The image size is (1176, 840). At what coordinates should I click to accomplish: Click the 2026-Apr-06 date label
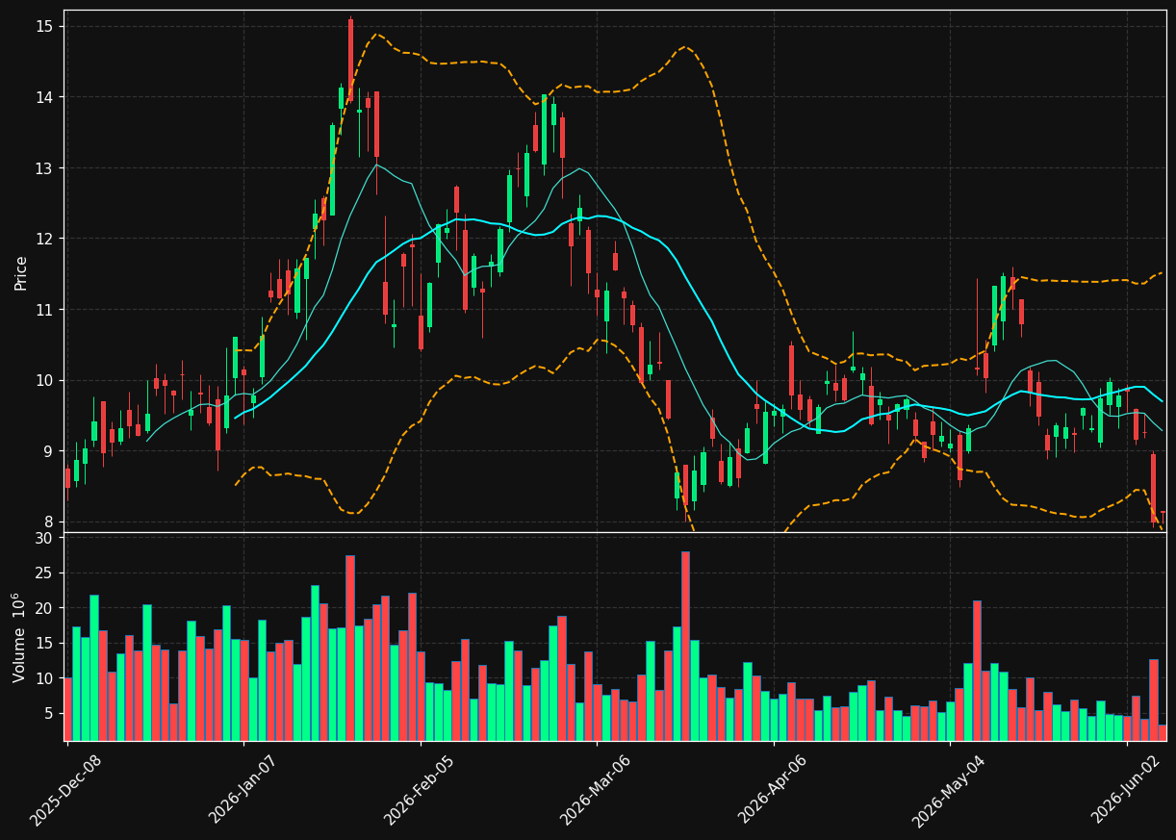point(772,790)
